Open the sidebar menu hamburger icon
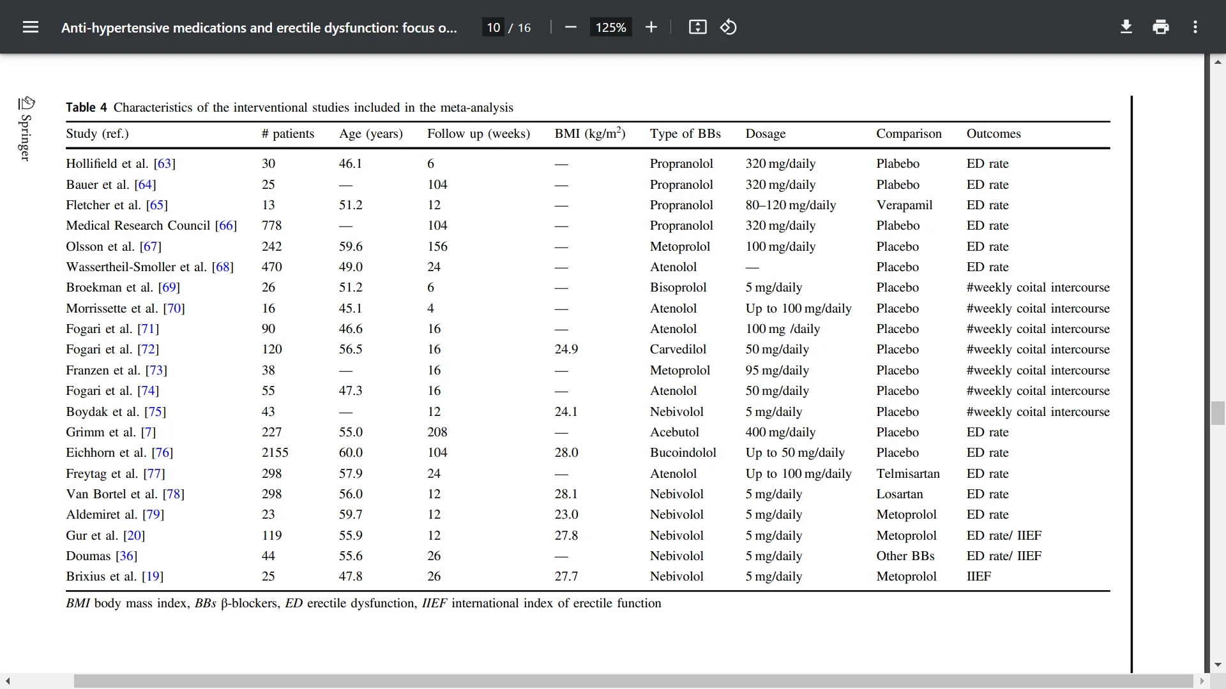Screen dimensions: 1226x689 pyautogui.click(x=31, y=27)
